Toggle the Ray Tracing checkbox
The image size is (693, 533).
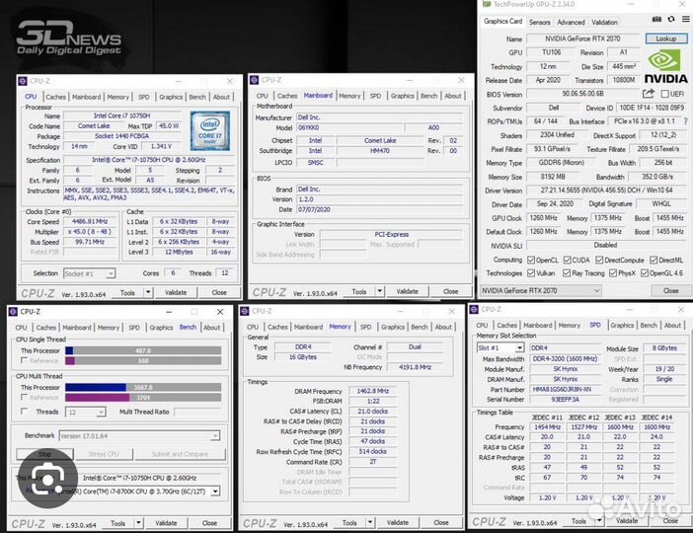[567, 273]
